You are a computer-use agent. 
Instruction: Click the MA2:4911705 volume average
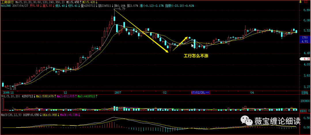(x=66, y=97)
